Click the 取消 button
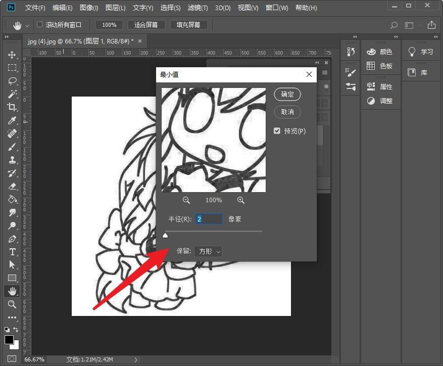 (287, 112)
